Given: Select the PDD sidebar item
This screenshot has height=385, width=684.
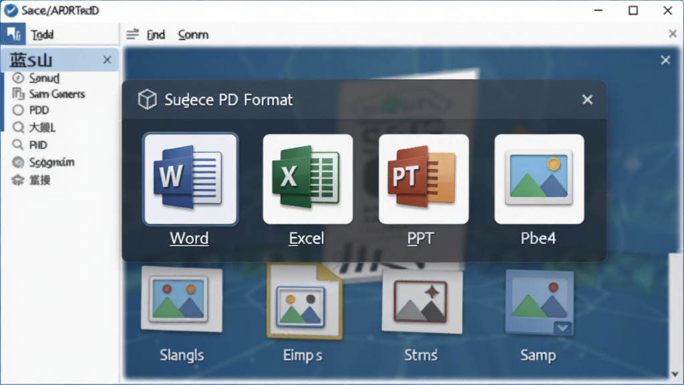Looking at the screenshot, I should pos(39,110).
